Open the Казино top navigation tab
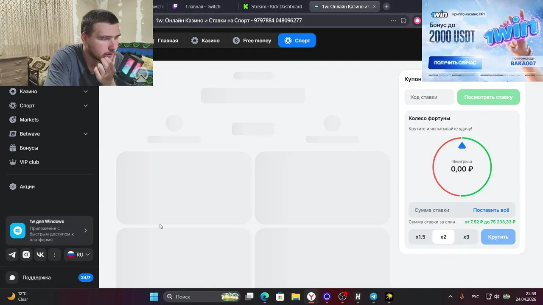The image size is (543, 305). pyautogui.click(x=205, y=41)
